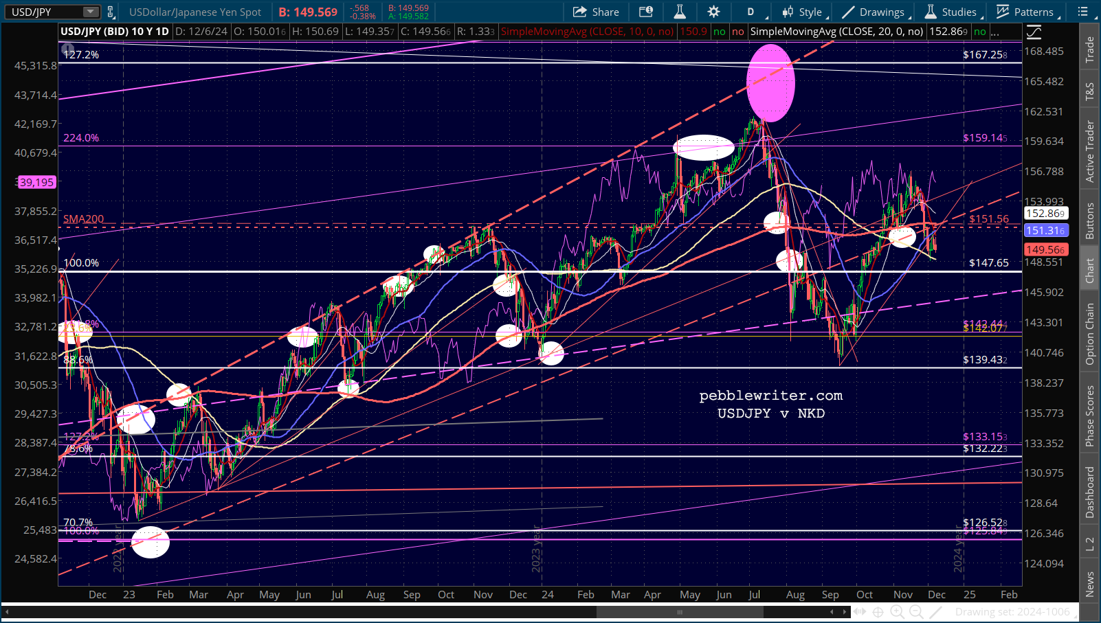Toggle the expansion area arrows icon

tap(859, 612)
